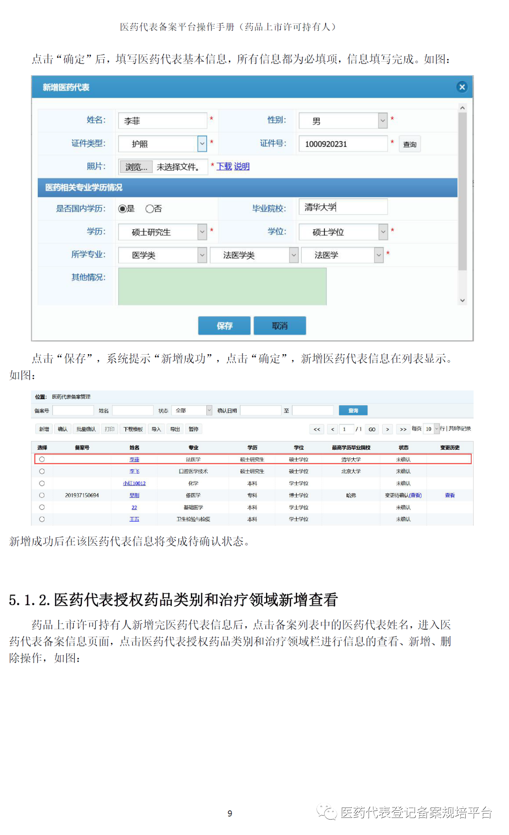Open 小红10012 name link in table
The width and height of the screenshot is (509, 835).
coord(134,483)
